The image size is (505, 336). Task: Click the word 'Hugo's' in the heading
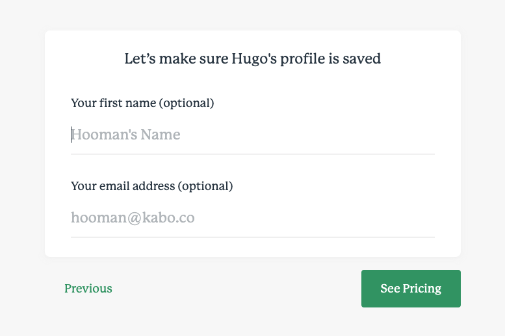click(x=254, y=59)
